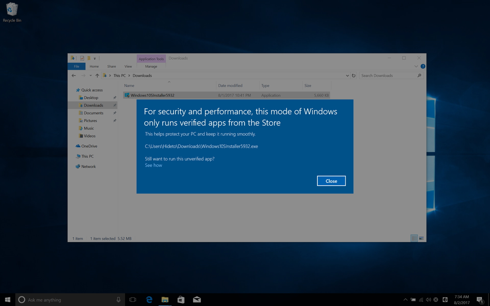Image resolution: width=490 pixels, height=306 pixels.
Task: Switch to the View ribbon tab
Action: point(128,66)
